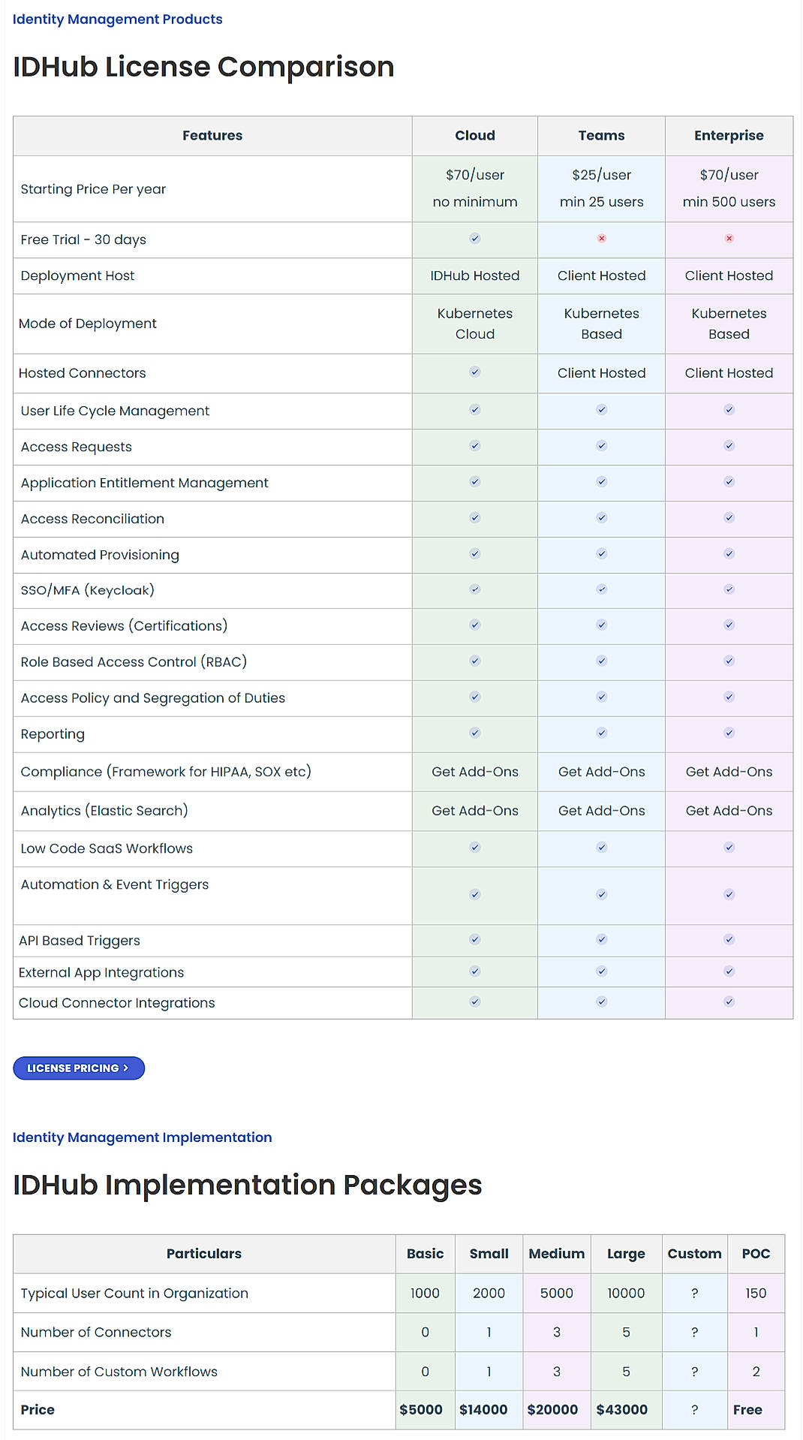Click Enterprise check for Role Based Access Control

coord(729,661)
